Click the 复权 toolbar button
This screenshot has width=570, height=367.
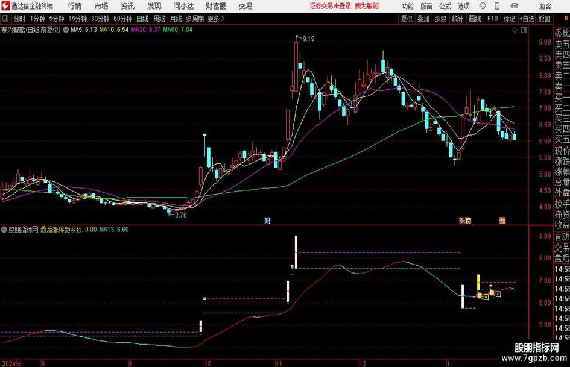coord(407,19)
